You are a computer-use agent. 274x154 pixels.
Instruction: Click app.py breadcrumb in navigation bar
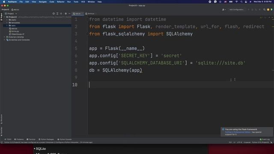[15, 9]
